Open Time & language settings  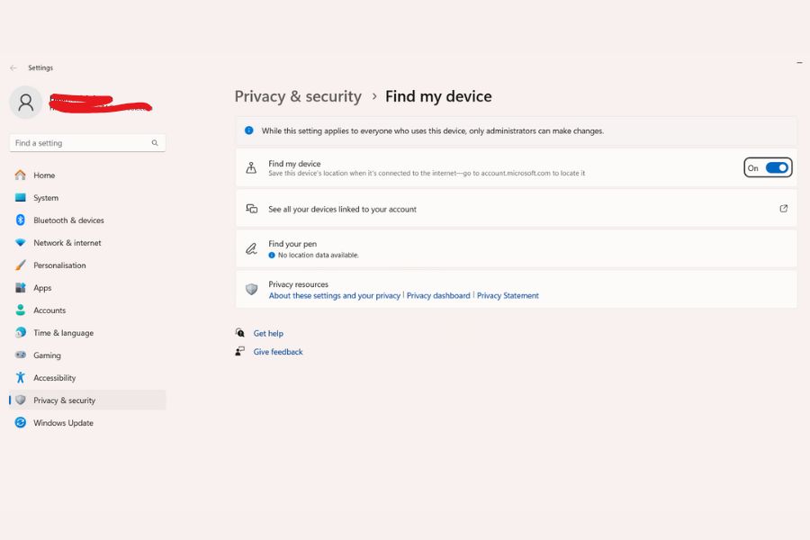coord(63,333)
